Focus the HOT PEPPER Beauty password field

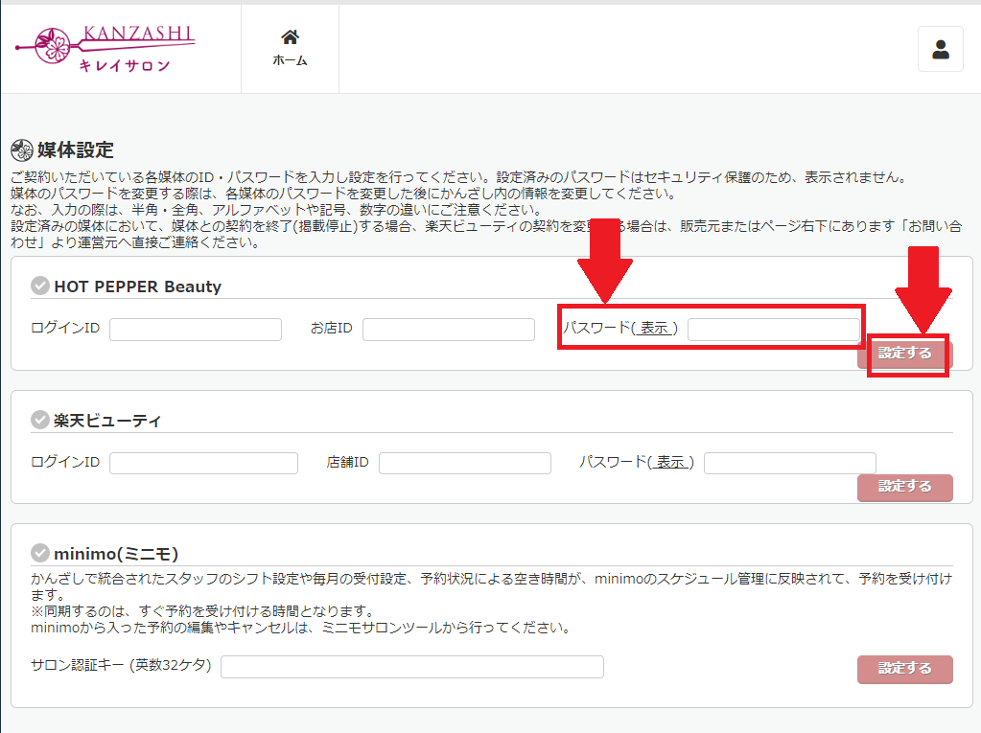pos(773,330)
